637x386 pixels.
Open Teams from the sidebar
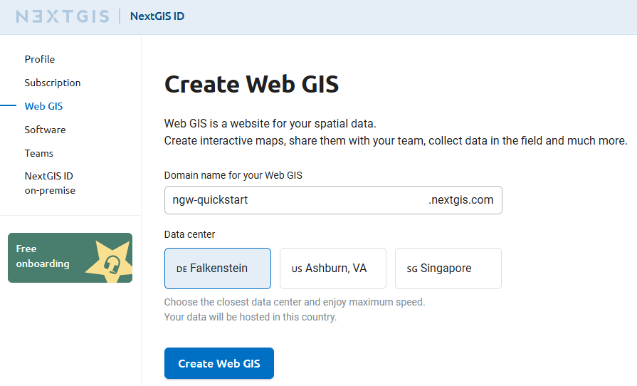click(x=39, y=153)
